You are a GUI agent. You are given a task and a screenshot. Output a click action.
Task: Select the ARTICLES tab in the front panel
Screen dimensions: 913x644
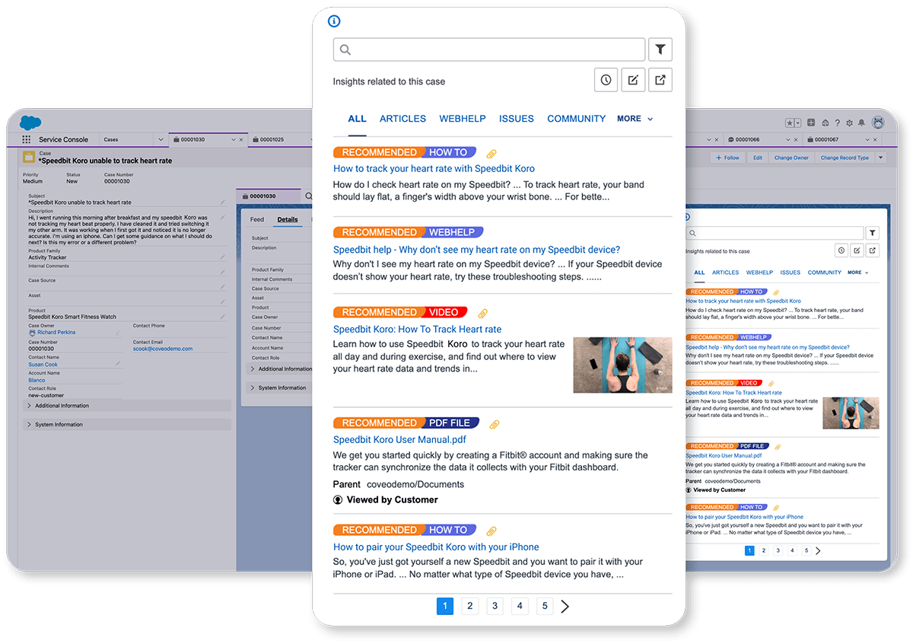click(403, 119)
